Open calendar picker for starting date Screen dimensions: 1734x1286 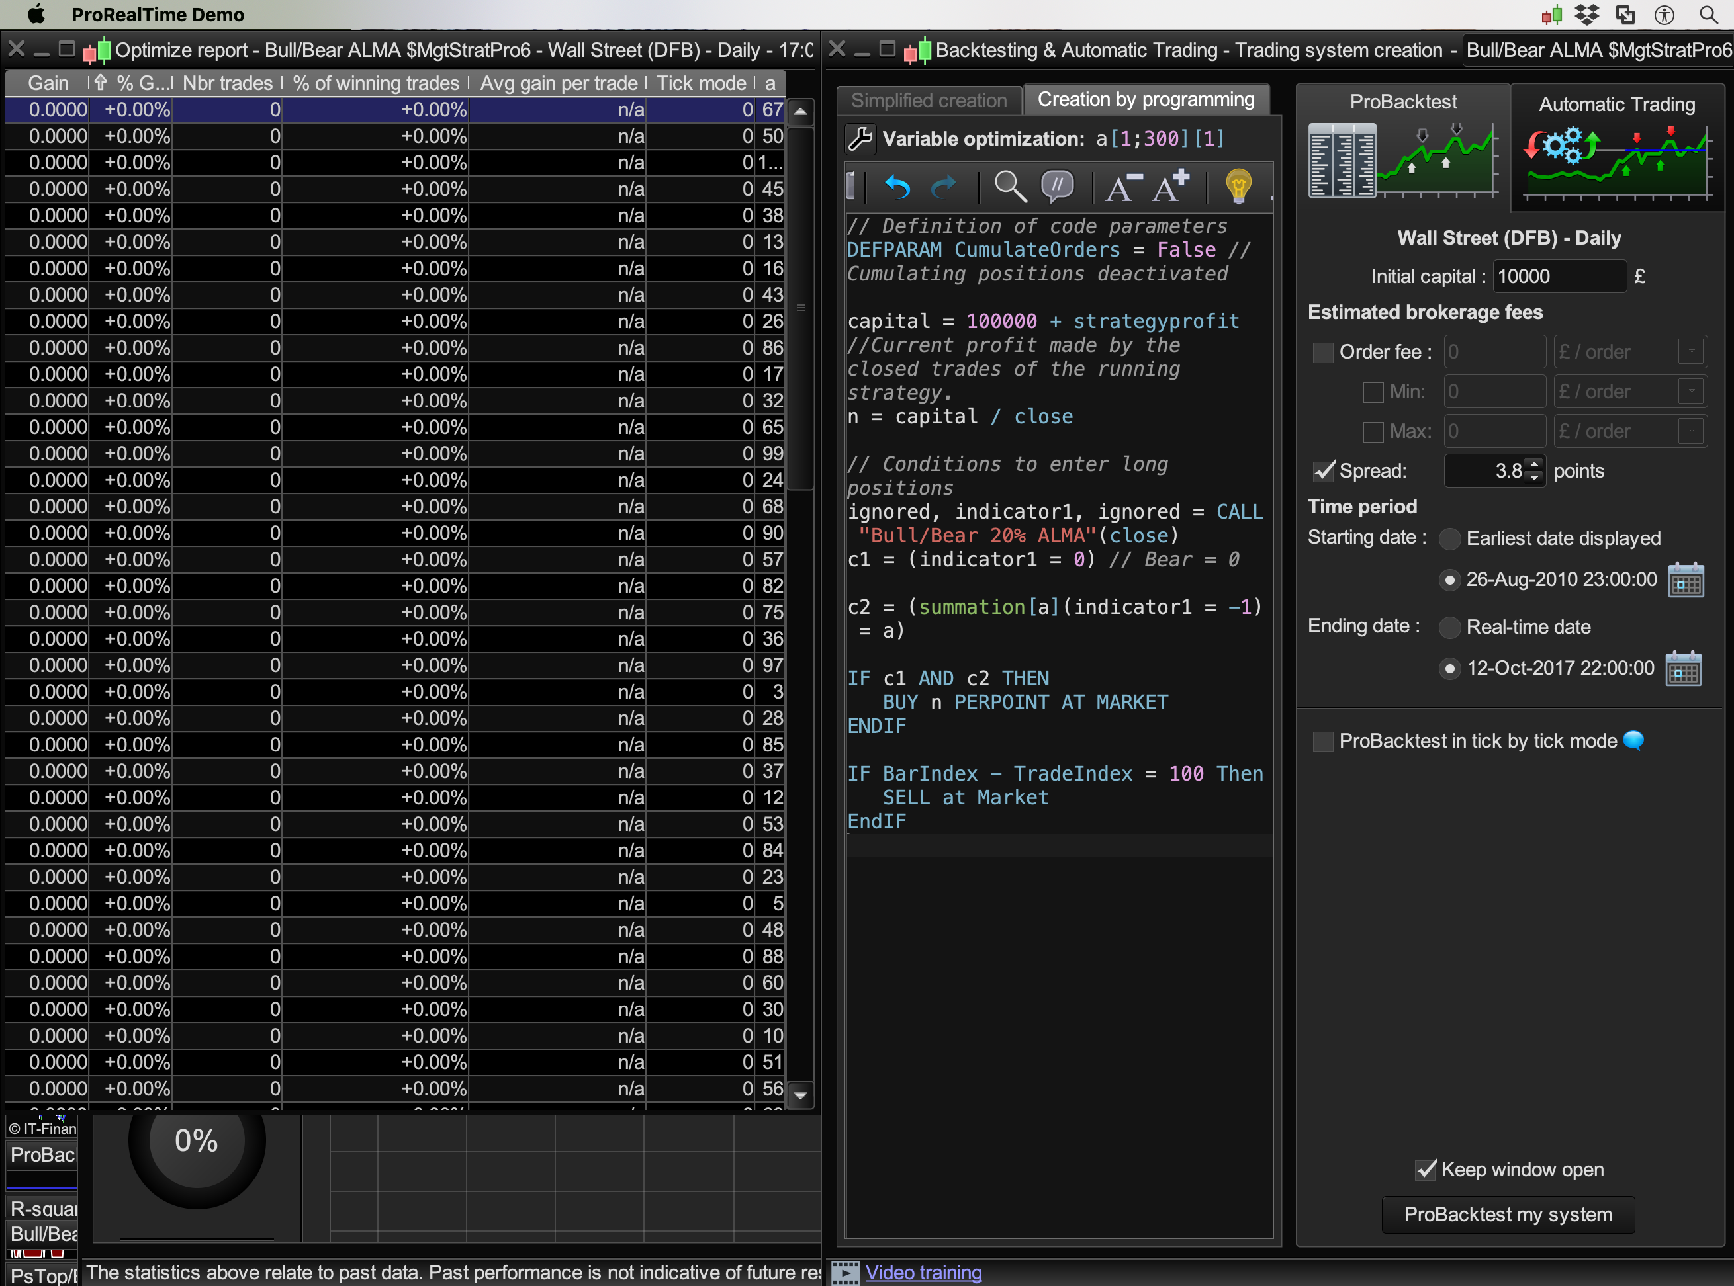(x=1686, y=580)
